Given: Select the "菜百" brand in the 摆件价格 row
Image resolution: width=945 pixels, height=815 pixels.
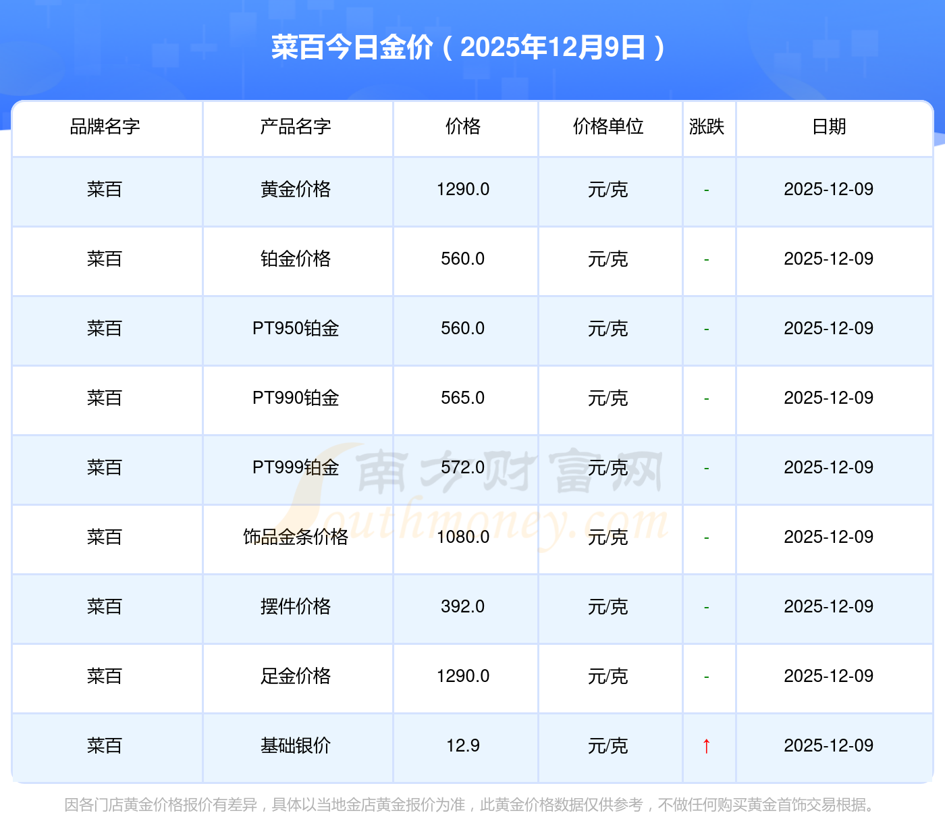Looking at the screenshot, I should pos(105,606).
